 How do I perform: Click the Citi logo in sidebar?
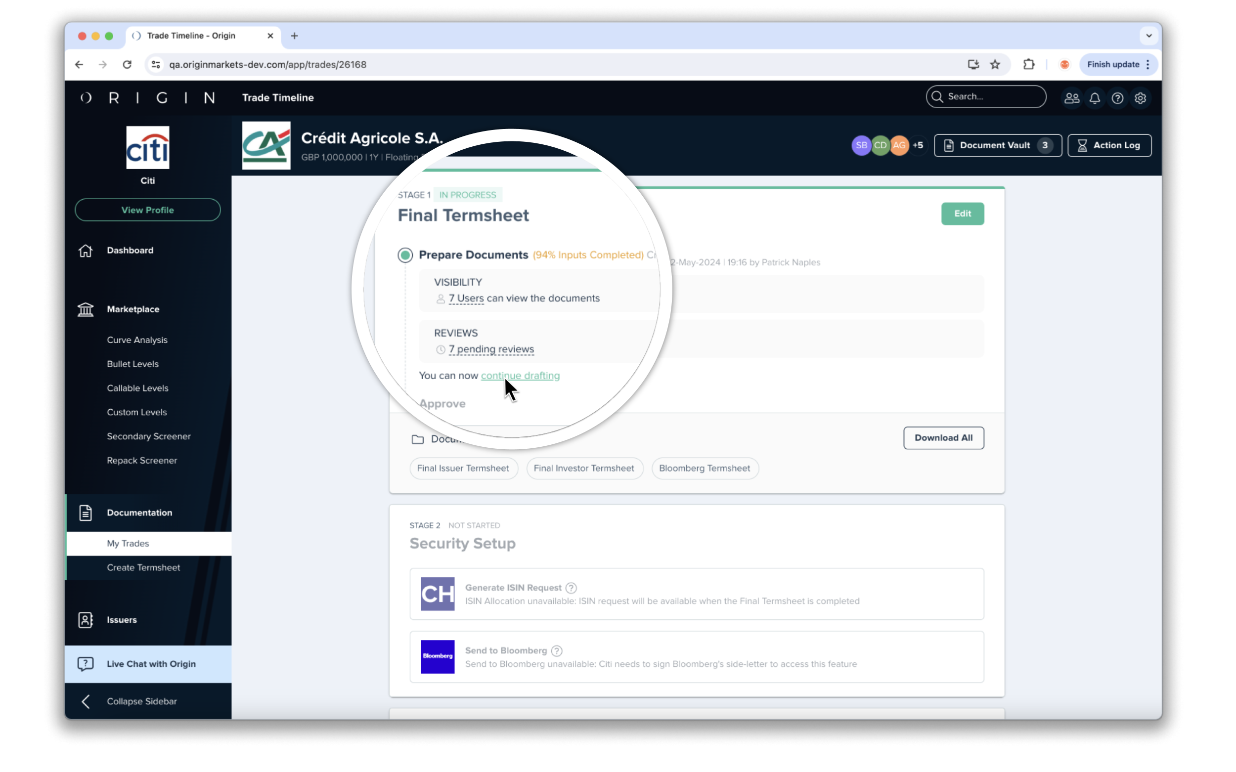(148, 148)
